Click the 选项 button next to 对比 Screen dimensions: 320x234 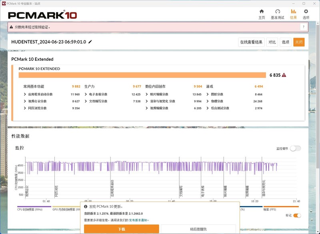(x=285, y=42)
